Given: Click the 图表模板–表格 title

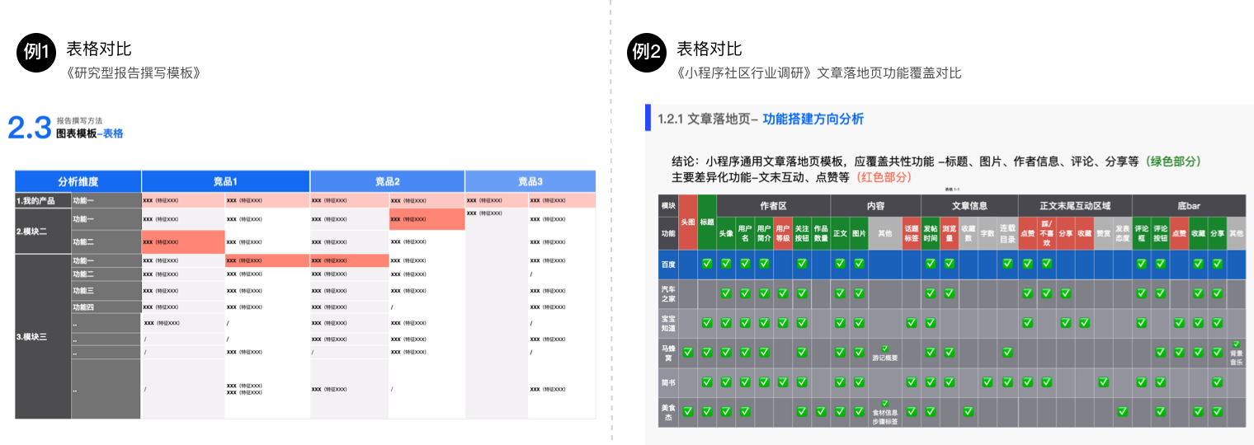Looking at the screenshot, I should coord(89,133).
